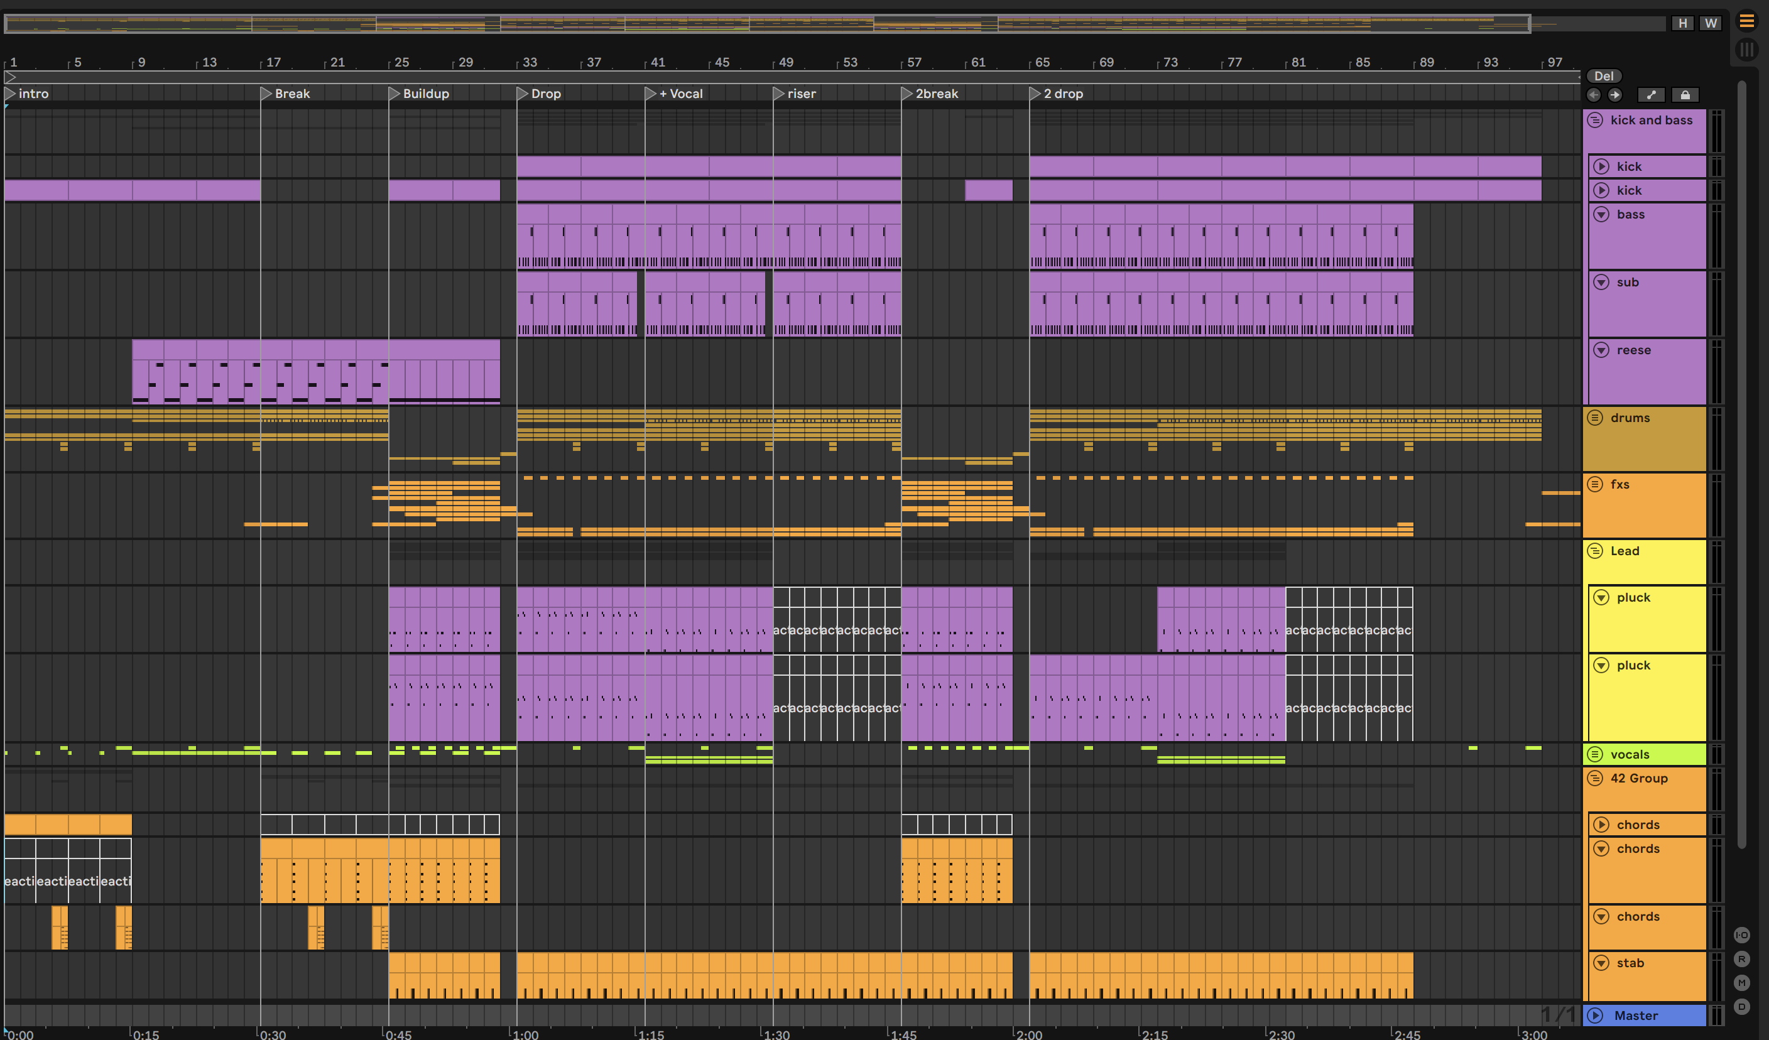Click the vertical scrollbar of track list
The image size is (1769, 1040).
[x=1741, y=463]
